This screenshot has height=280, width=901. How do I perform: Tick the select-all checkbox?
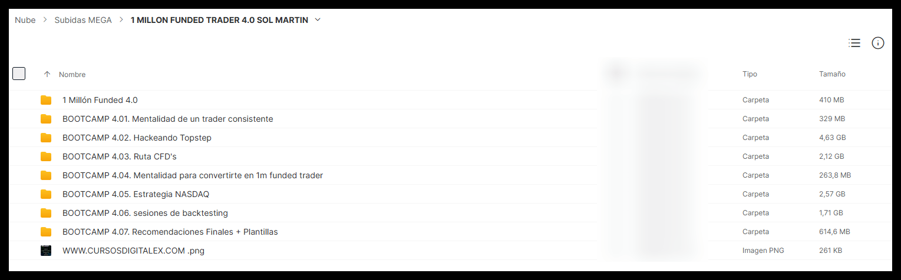point(19,74)
